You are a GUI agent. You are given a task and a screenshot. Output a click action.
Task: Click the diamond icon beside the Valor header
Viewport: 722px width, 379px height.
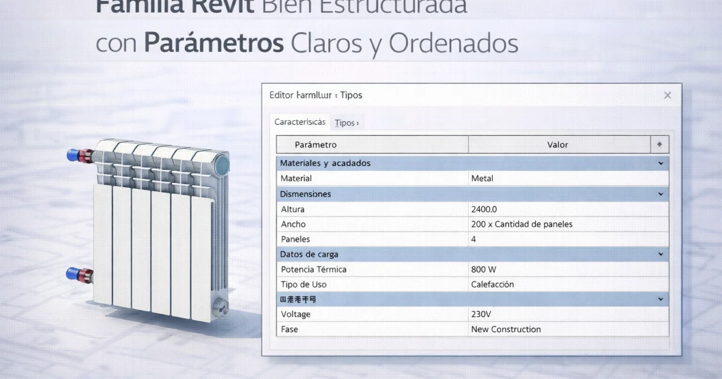659,144
